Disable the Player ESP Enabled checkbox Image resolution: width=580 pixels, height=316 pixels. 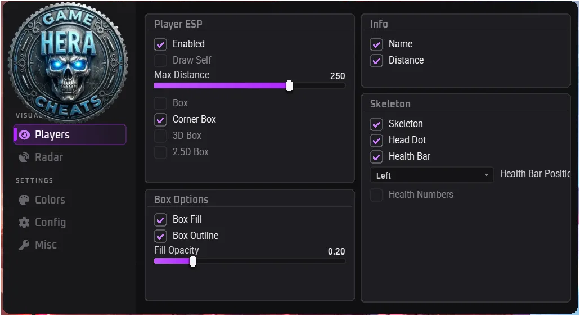[160, 44]
